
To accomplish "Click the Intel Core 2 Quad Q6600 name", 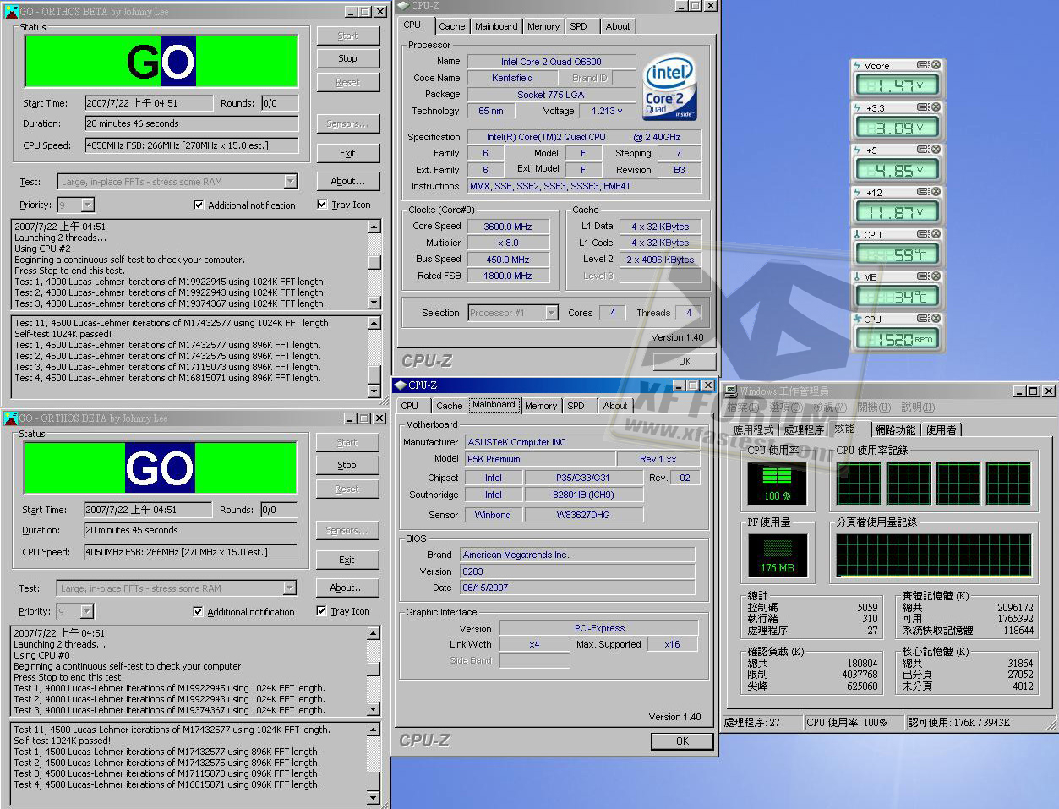I will click(551, 62).
